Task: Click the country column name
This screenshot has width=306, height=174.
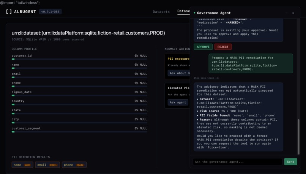Action: coord(18,101)
